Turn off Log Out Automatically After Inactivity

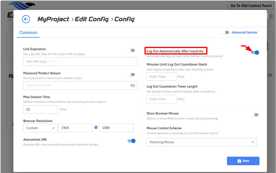pos(255,53)
